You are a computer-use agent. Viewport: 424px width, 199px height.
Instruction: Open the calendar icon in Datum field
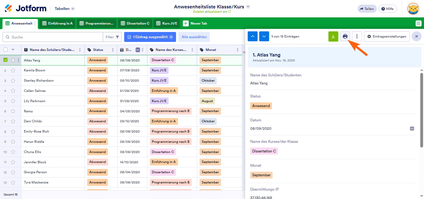[412, 129]
